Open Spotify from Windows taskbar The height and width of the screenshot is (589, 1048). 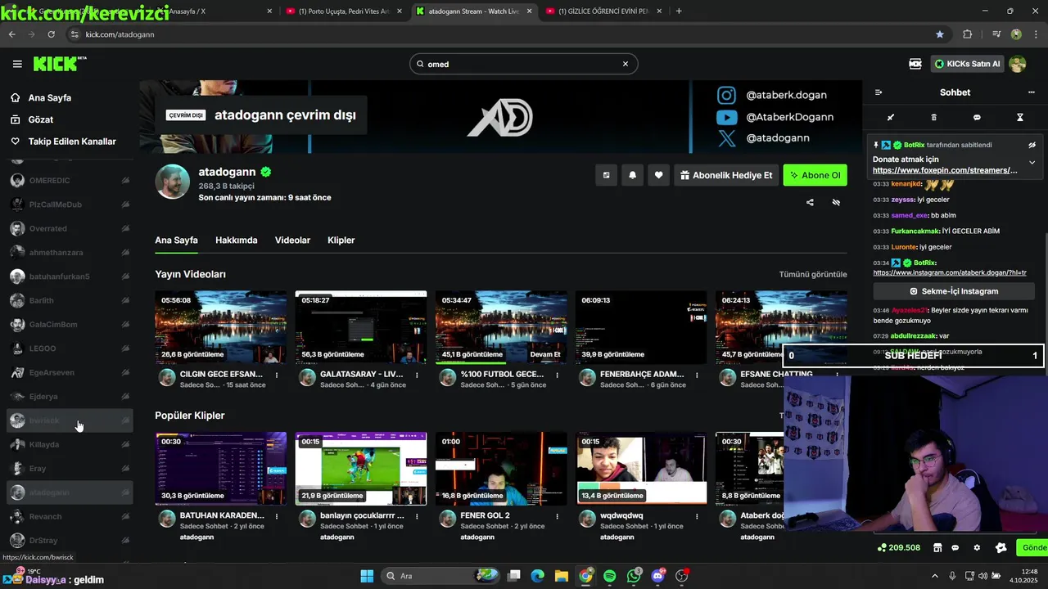(x=610, y=576)
